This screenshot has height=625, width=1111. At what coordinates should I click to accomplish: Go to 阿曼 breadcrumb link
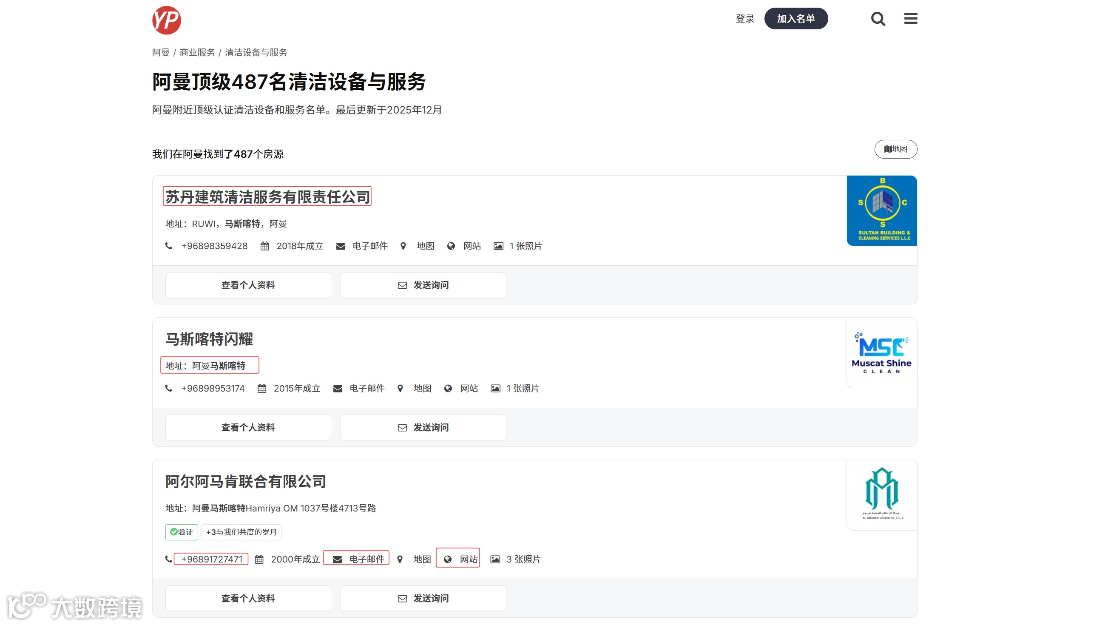pyautogui.click(x=161, y=52)
